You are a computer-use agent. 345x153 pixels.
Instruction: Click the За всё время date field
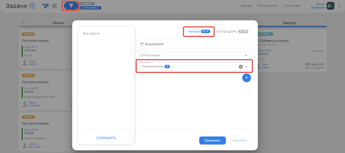pyautogui.click(x=194, y=44)
